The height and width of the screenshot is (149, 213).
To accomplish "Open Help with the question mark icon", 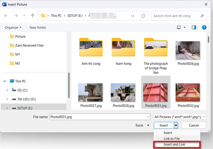I will tap(204, 28).
